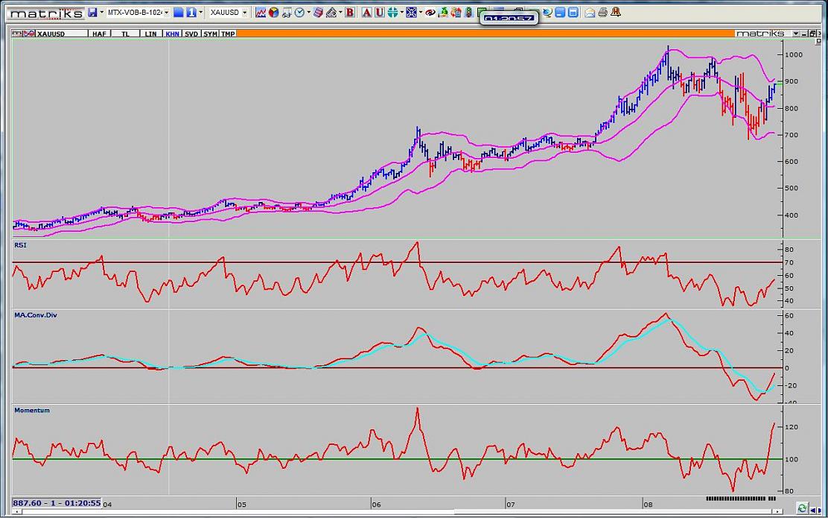This screenshot has height=518, width=828.
Task: Click the printer icon in toolbar
Action: point(602,13)
